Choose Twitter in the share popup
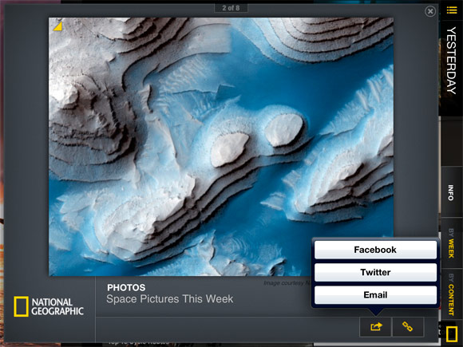The width and height of the screenshot is (463, 347). coord(375,272)
